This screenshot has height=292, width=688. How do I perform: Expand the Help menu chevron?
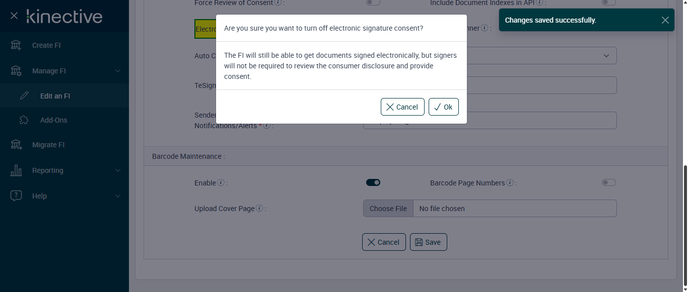(x=118, y=196)
